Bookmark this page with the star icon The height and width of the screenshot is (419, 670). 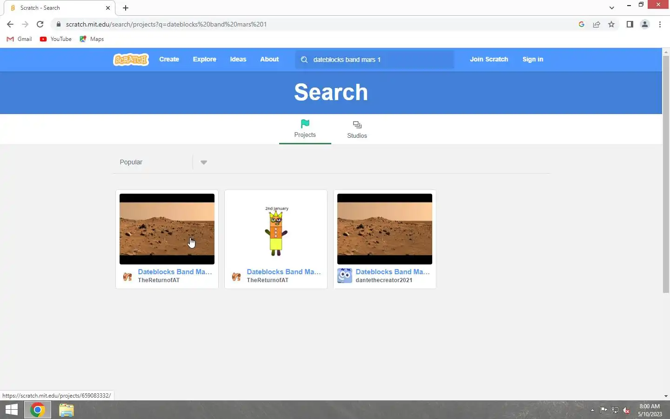coord(611,24)
